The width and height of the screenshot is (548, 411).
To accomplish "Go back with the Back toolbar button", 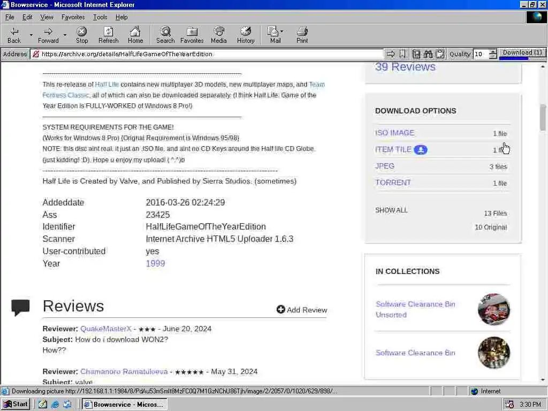I will 14,35.
